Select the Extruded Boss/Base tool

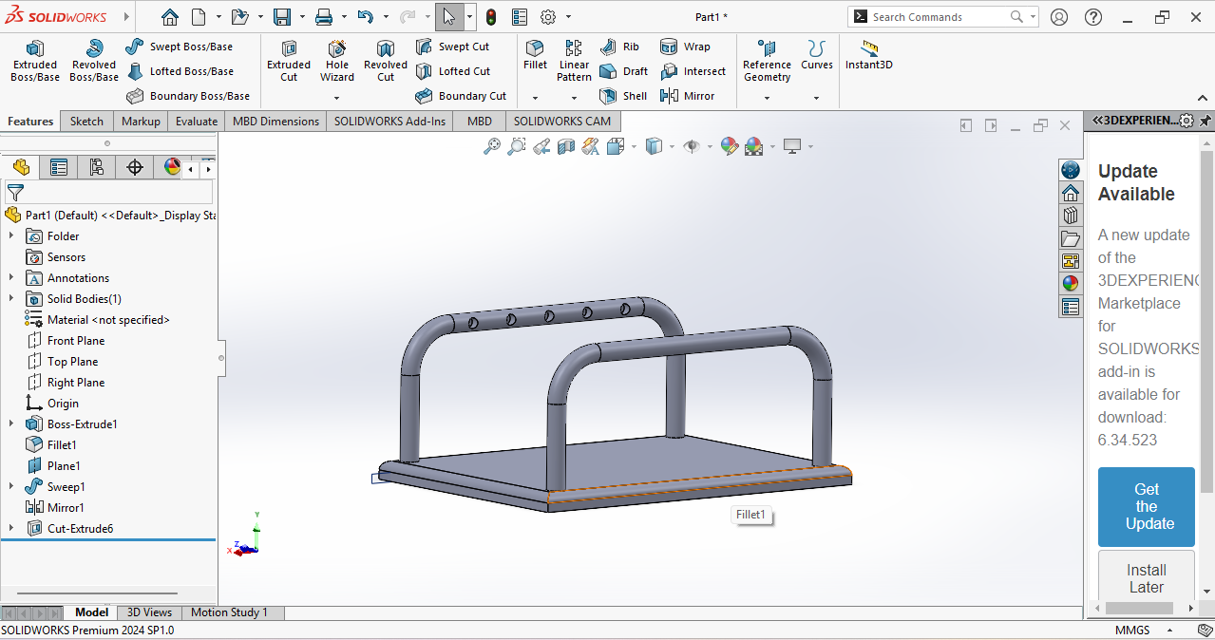coord(35,61)
